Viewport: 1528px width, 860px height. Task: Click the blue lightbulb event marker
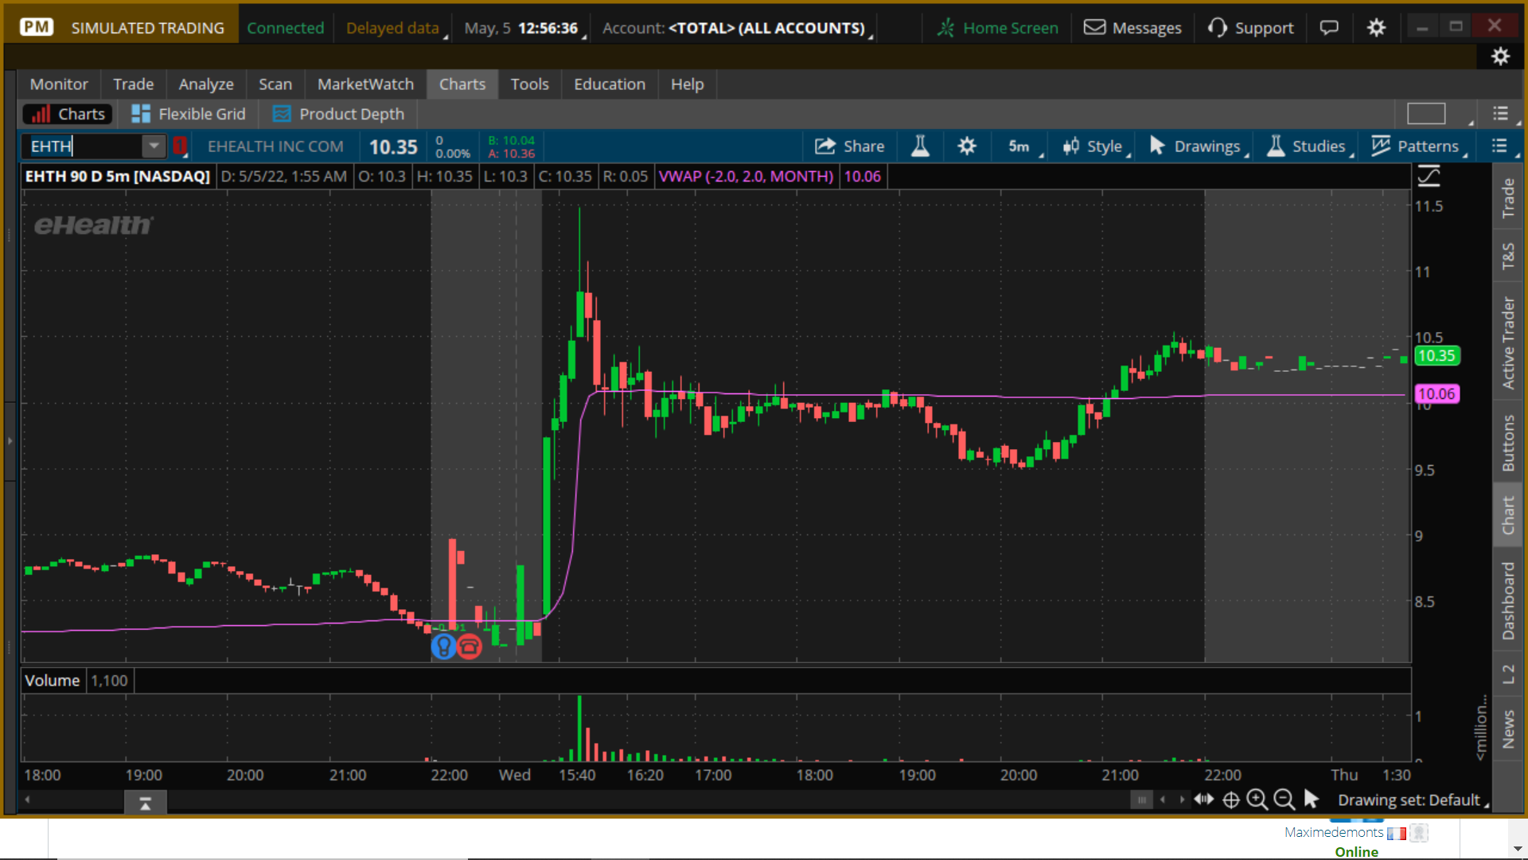click(443, 647)
